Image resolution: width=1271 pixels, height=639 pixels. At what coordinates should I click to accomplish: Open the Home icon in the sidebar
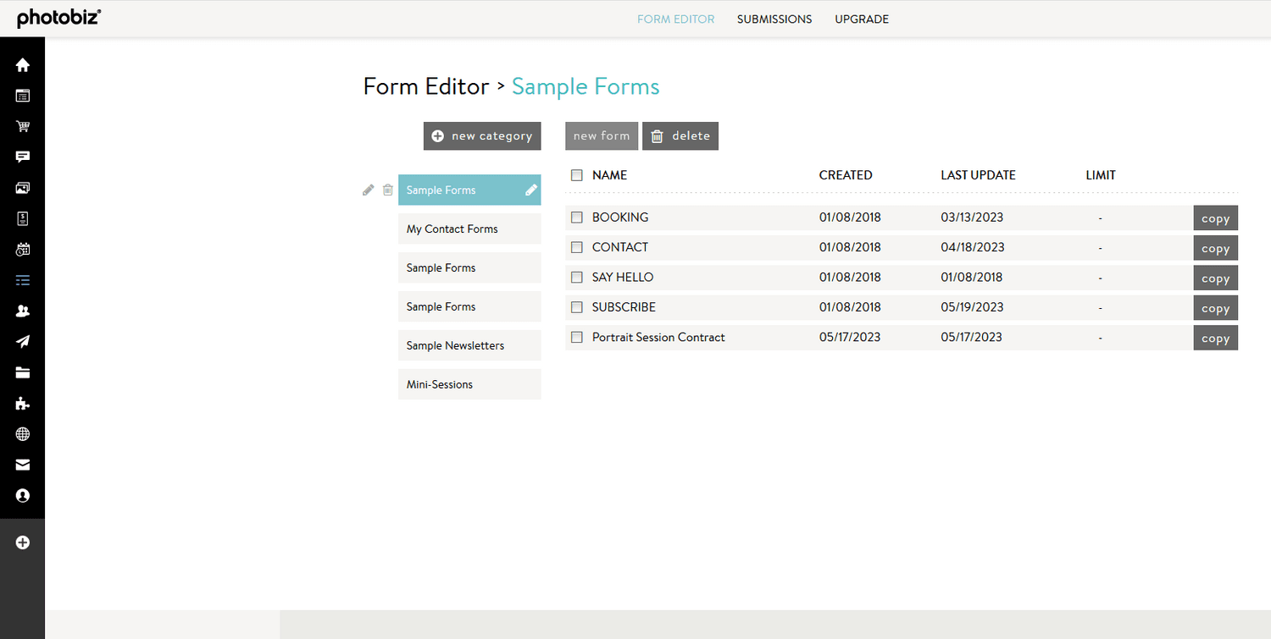tap(23, 65)
